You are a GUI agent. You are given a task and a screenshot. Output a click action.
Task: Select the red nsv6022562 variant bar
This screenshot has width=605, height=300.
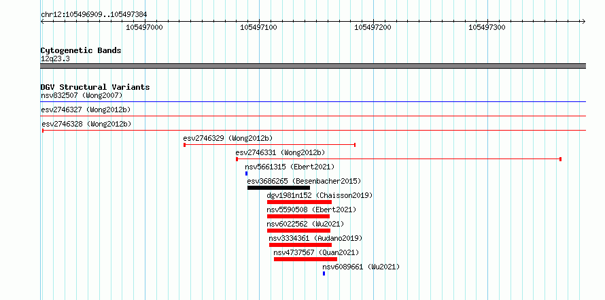[298, 231]
